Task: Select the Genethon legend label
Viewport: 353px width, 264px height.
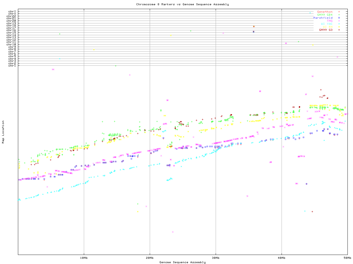Action: coord(325,12)
